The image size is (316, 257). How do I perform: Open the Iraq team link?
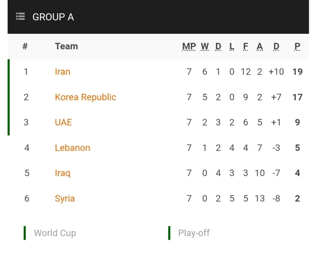[x=62, y=173]
